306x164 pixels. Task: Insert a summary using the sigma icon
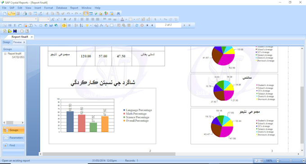click(15, 25)
